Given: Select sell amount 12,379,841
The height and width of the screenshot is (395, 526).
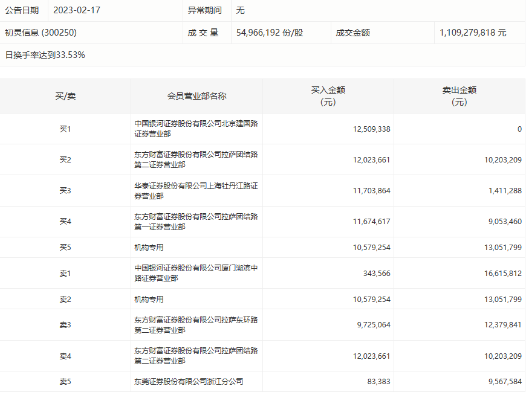Looking at the screenshot, I should click(x=503, y=325).
